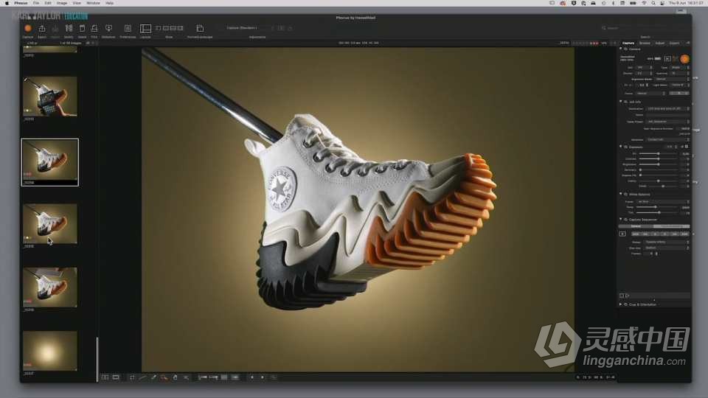Image resolution: width=708 pixels, height=398 pixels.
Task: Click the live view play icon in Camera panel
Action: coord(667,59)
